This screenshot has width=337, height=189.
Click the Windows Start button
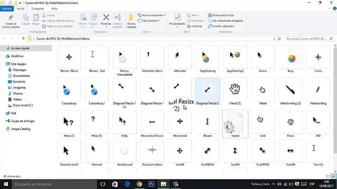click(x=6, y=184)
